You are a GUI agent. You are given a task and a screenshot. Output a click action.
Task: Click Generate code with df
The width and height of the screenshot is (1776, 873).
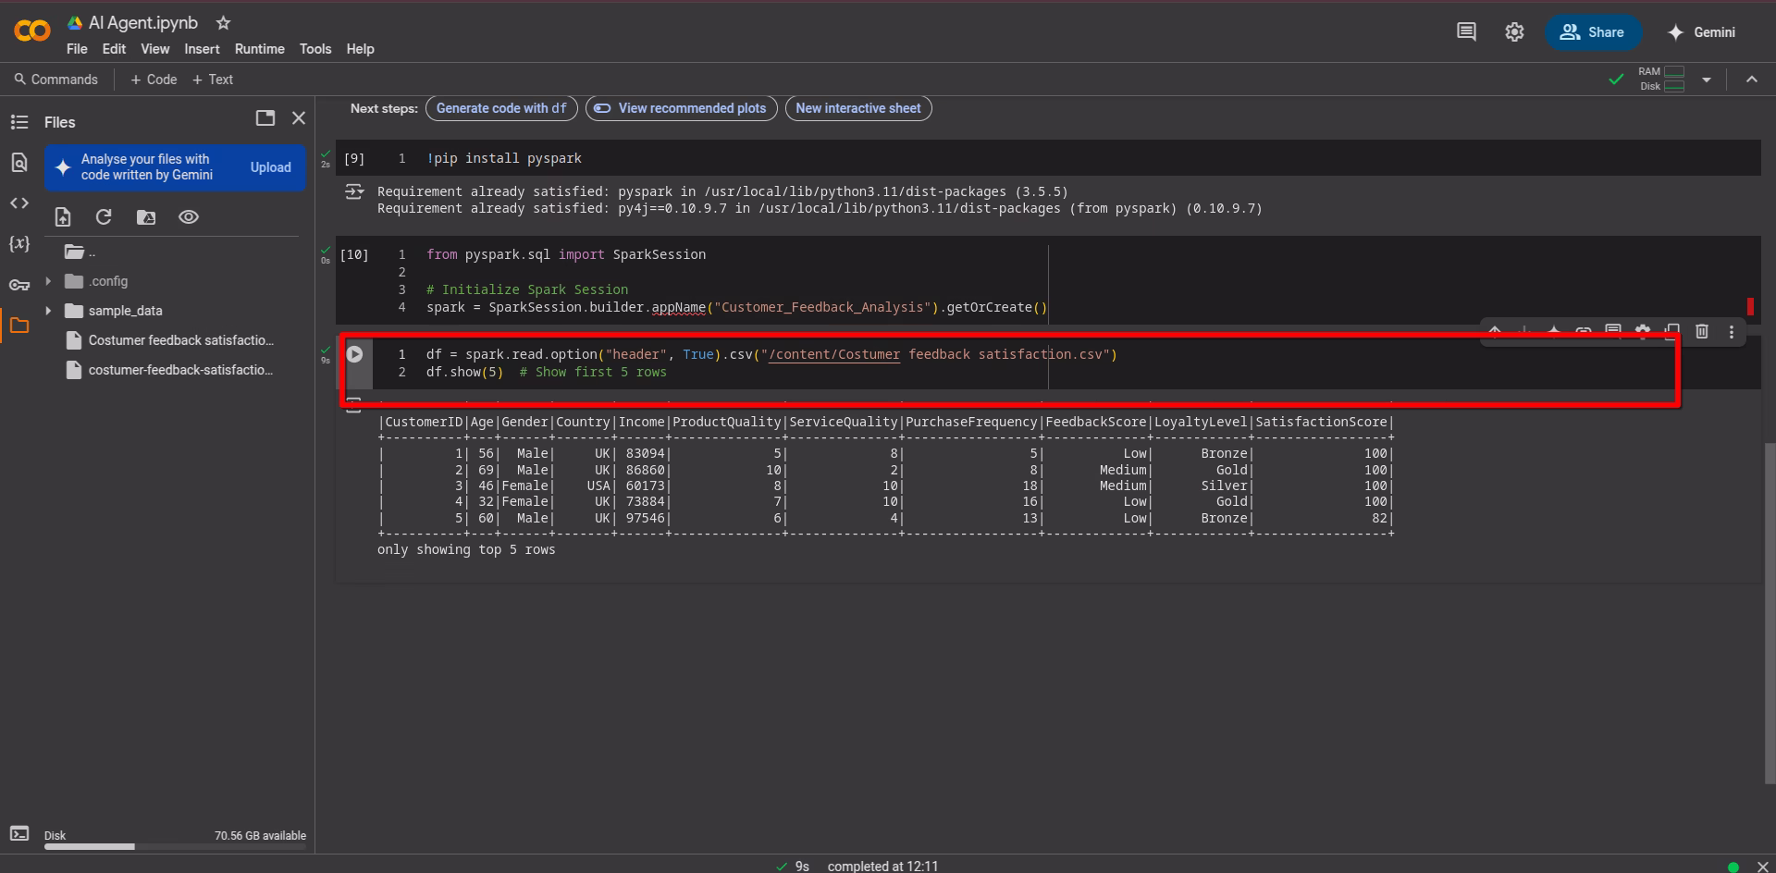tap(501, 108)
